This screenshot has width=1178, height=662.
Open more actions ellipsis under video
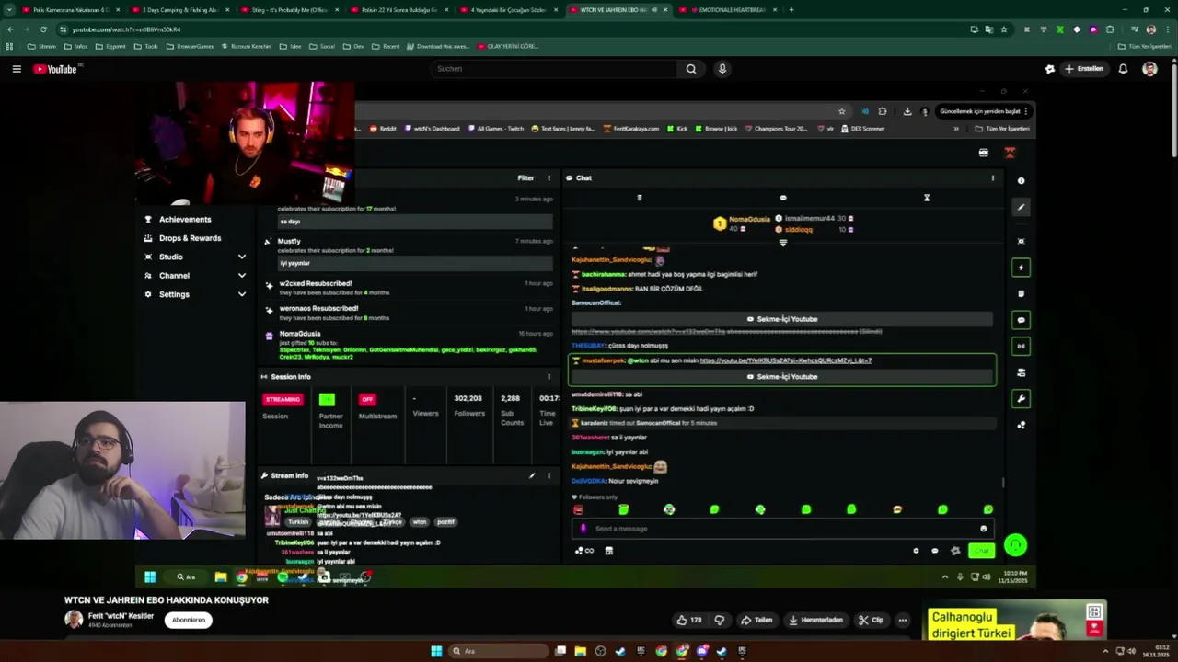903,620
